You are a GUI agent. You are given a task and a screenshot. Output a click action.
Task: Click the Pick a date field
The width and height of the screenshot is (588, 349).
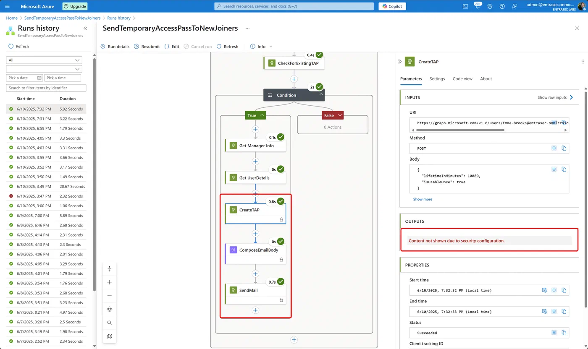click(24, 78)
